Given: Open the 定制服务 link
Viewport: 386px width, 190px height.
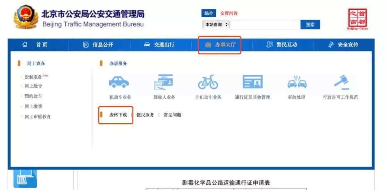Looking at the screenshot, I should pyautogui.click(x=34, y=77).
